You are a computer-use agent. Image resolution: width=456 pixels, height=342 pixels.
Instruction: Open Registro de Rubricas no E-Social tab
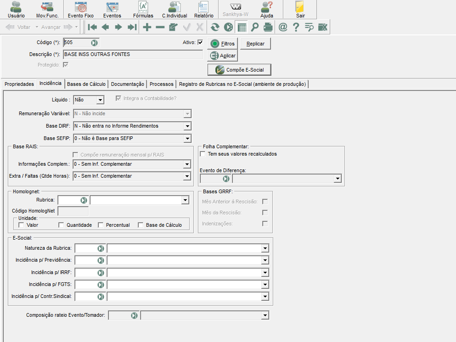tap(242, 84)
